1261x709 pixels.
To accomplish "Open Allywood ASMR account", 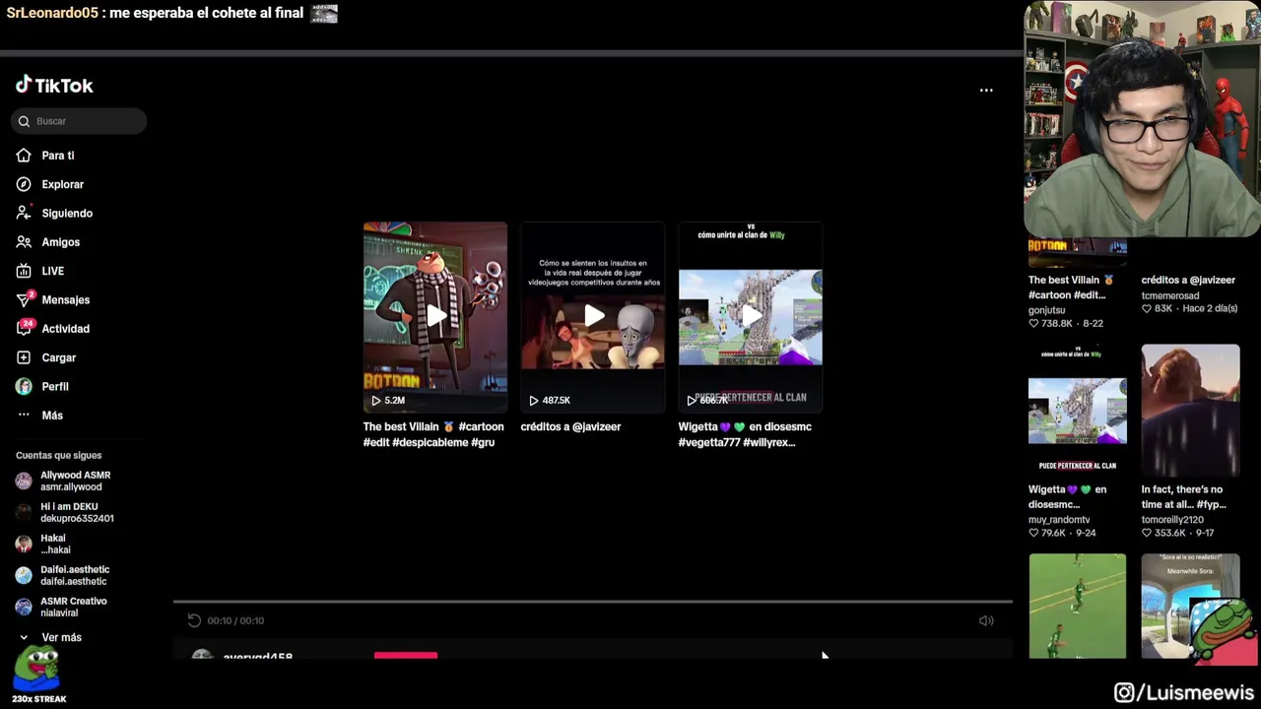I will [x=75, y=481].
